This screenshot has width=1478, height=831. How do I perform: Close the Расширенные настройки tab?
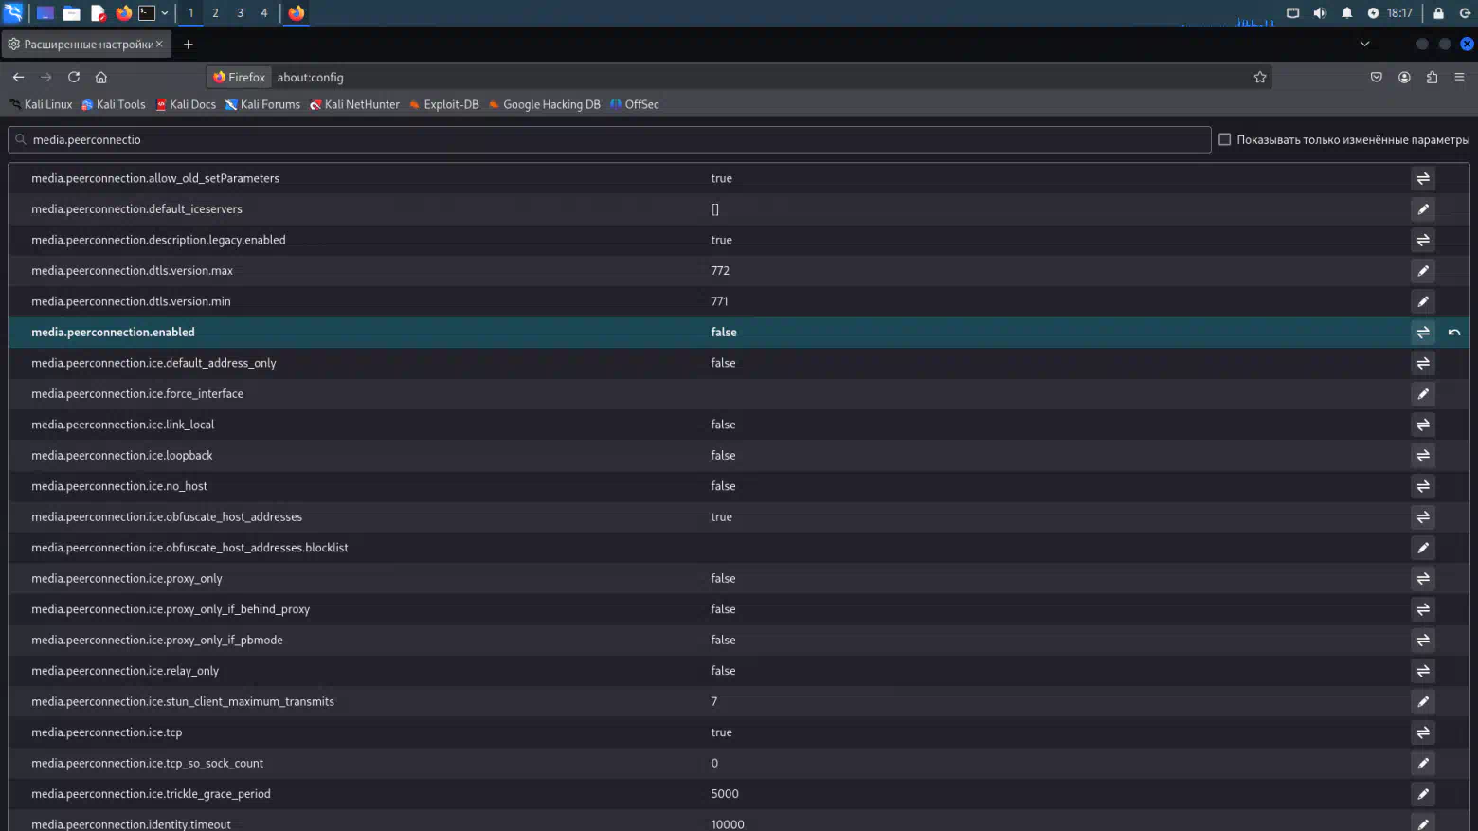[x=159, y=44]
